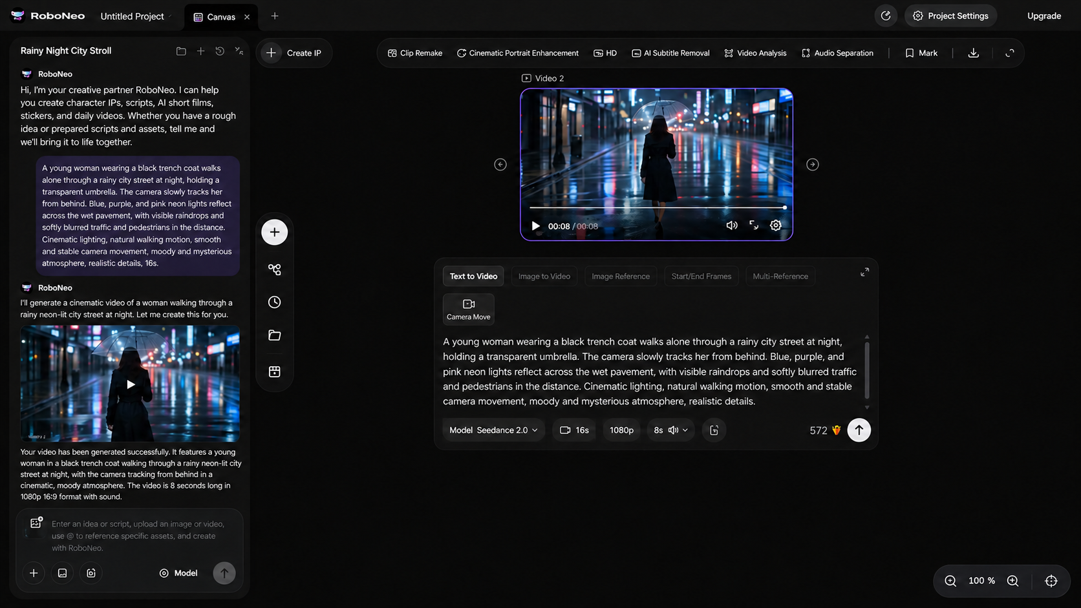Play Video 2 in the player
Screen dimensions: 1081x608
pos(535,226)
